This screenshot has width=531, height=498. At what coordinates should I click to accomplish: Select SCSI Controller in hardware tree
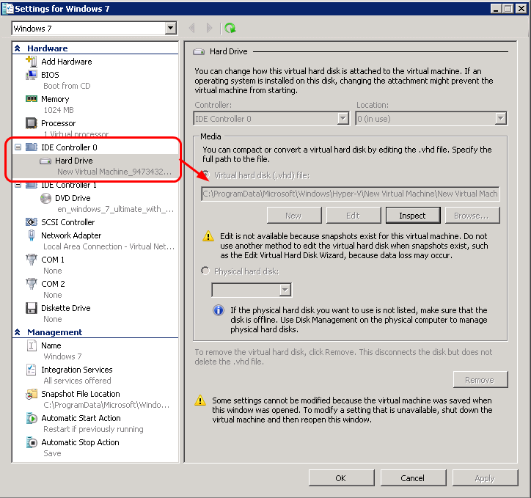pyautogui.click(x=67, y=222)
